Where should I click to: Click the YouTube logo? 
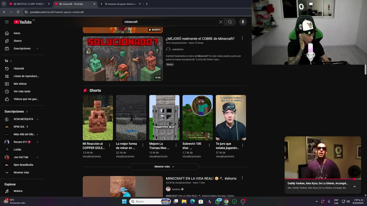(x=23, y=22)
